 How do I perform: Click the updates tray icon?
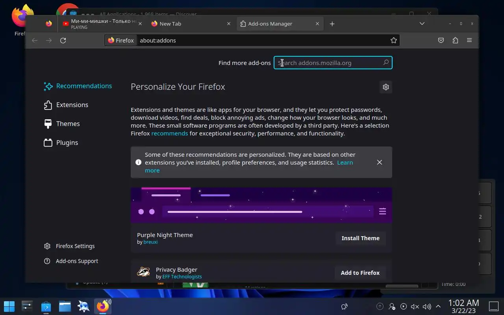pyautogui.click(x=380, y=306)
